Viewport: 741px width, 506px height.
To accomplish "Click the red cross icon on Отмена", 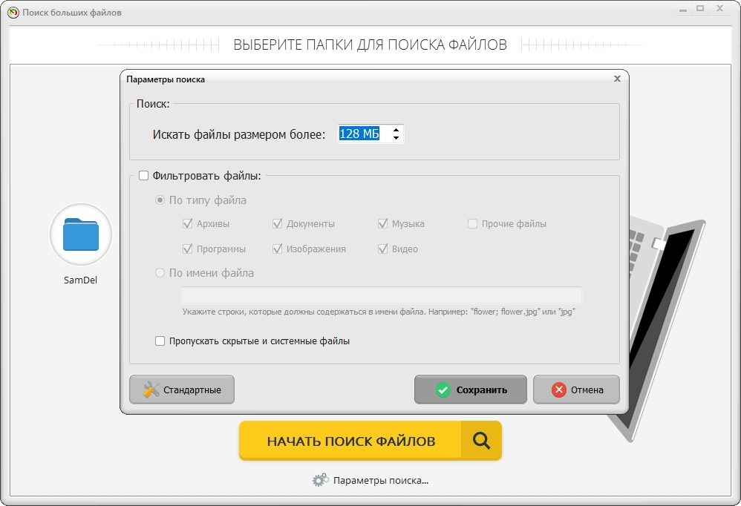I will pyautogui.click(x=559, y=390).
